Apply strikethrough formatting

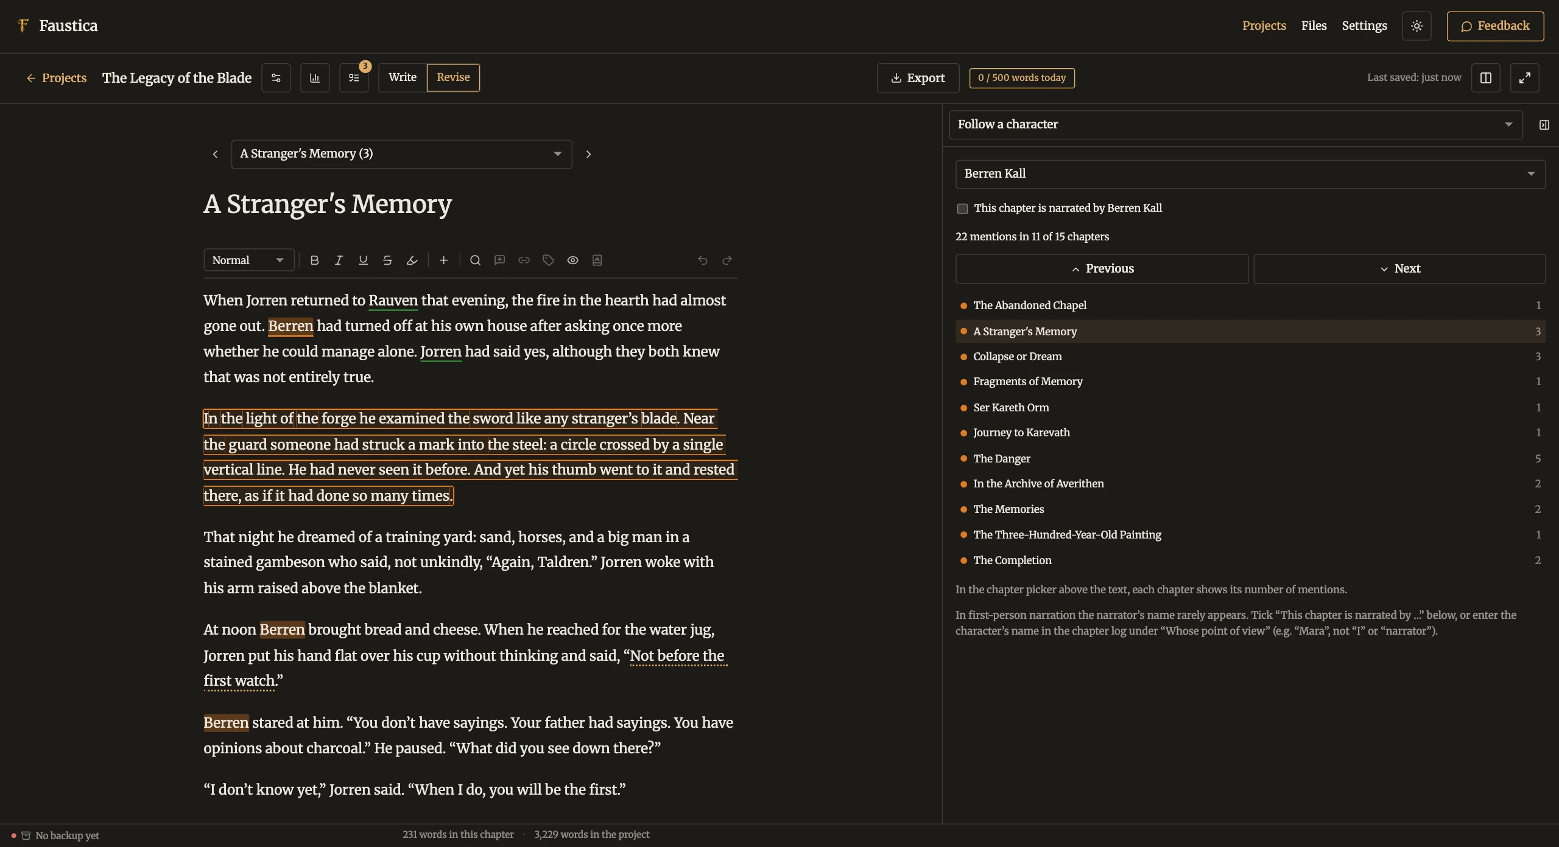click(x=387, y=260)
